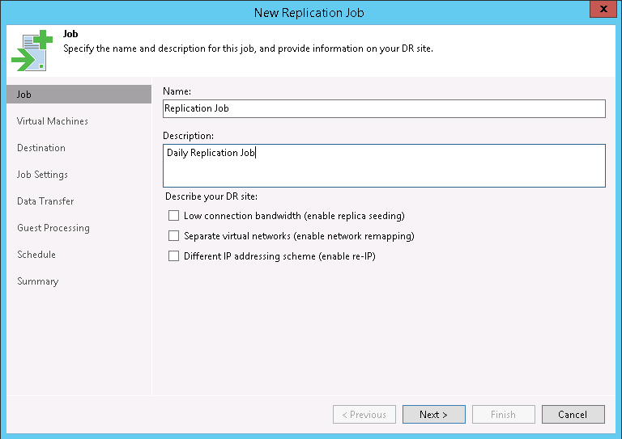Click the Next button
This screenshot has width=622, height=439.
click(433, 415)
